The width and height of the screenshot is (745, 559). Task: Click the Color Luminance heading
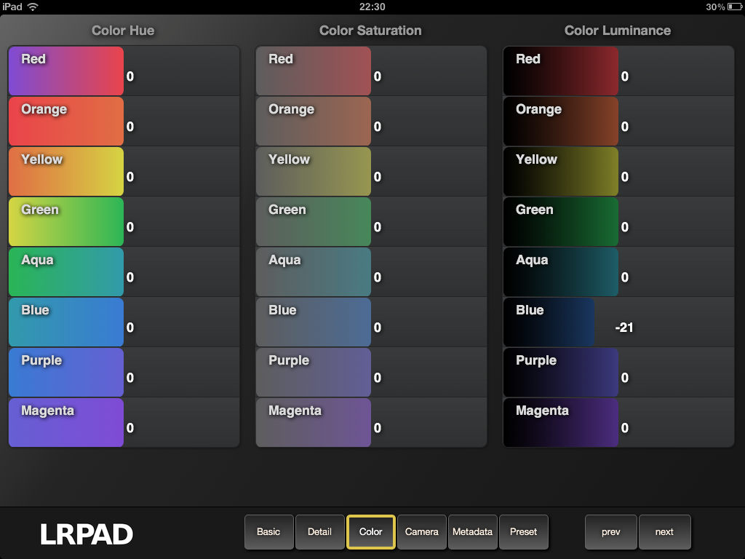coord(618,31)
